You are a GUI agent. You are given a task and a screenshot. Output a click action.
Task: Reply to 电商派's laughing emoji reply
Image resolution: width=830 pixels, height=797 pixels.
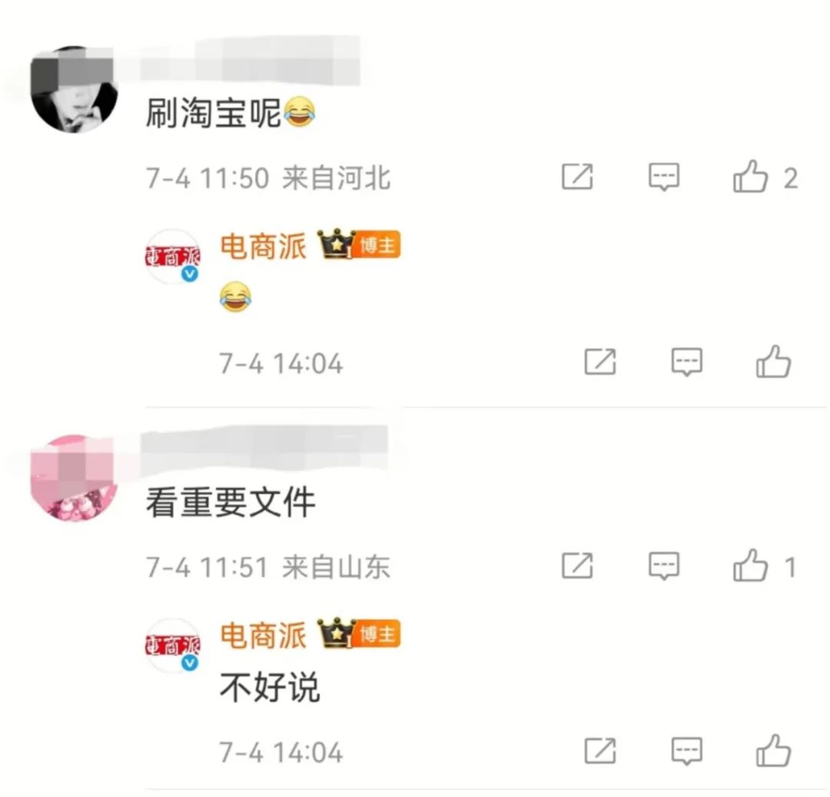pyautogui.click(x=686, y=362)
